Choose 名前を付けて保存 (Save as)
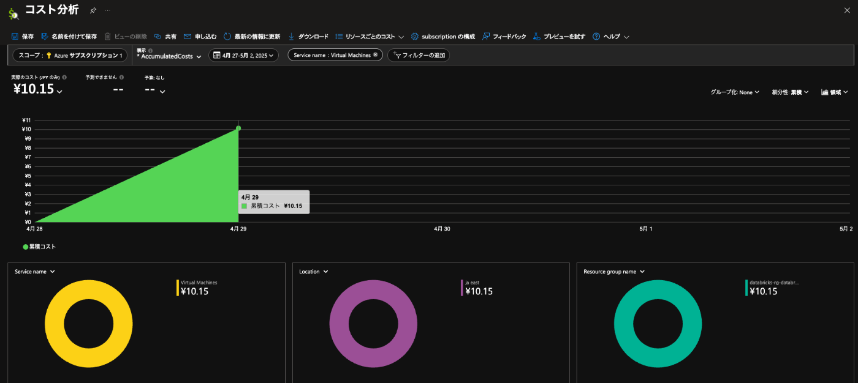 tap(69, 37)
